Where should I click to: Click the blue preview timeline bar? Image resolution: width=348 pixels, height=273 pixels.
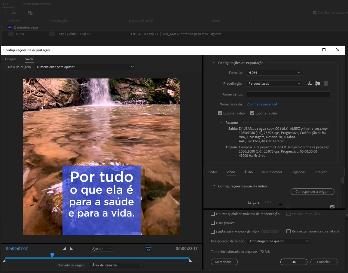coord(97,258)
